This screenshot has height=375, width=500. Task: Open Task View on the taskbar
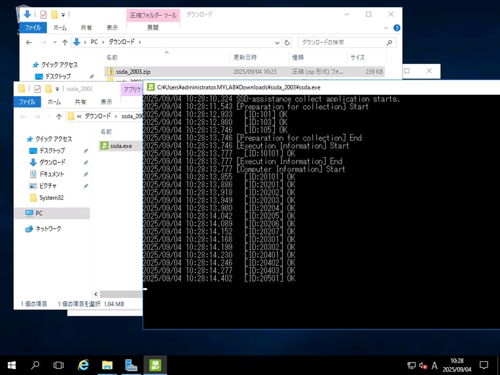click(x=59, y=364)
